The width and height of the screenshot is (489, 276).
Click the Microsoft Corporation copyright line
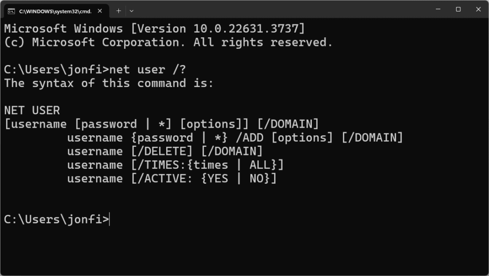click(x=168, y=42)
